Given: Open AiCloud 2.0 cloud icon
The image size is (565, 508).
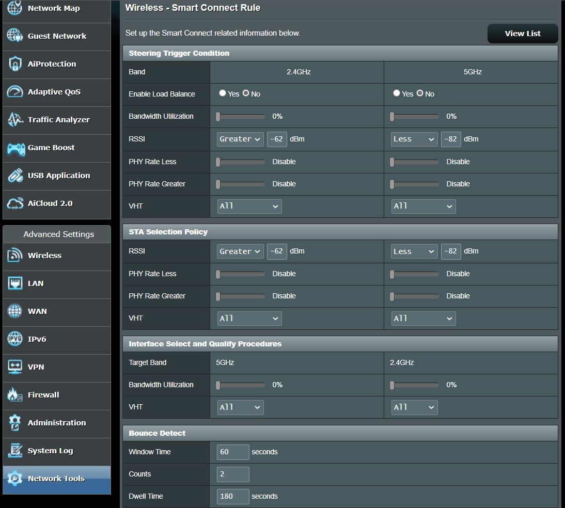Looking at the screenshot, I should coord(14,203).
